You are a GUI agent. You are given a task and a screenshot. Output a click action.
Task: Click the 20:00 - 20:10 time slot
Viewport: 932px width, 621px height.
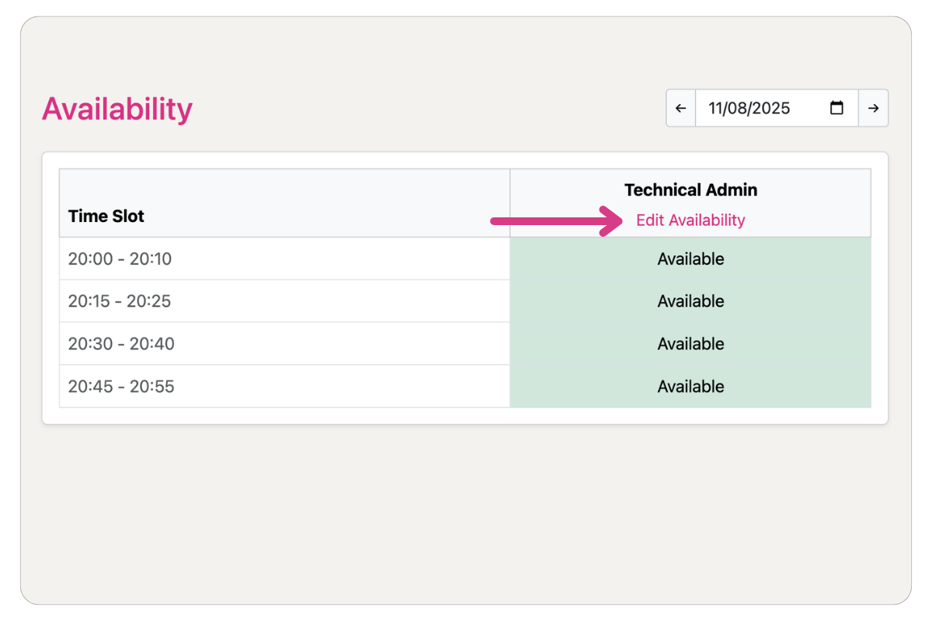coord(284,258)
